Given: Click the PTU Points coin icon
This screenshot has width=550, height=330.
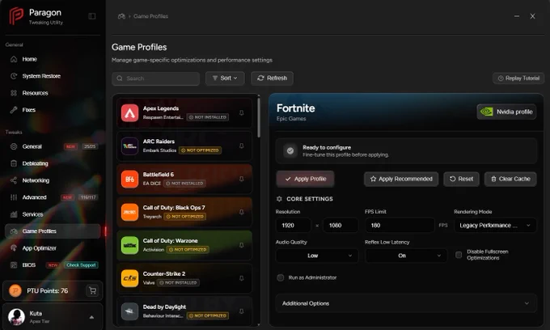Looking at the screenshot, I should pyautogui.click(x=15, y=290).
